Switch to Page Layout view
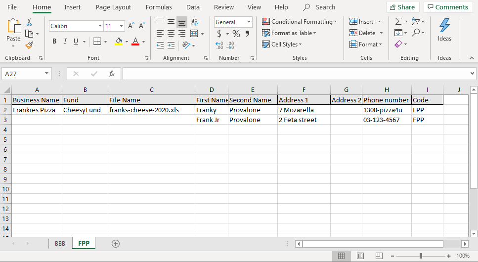Image resolution: width=478 pixels, height=262 pixels. click(360, 256)
